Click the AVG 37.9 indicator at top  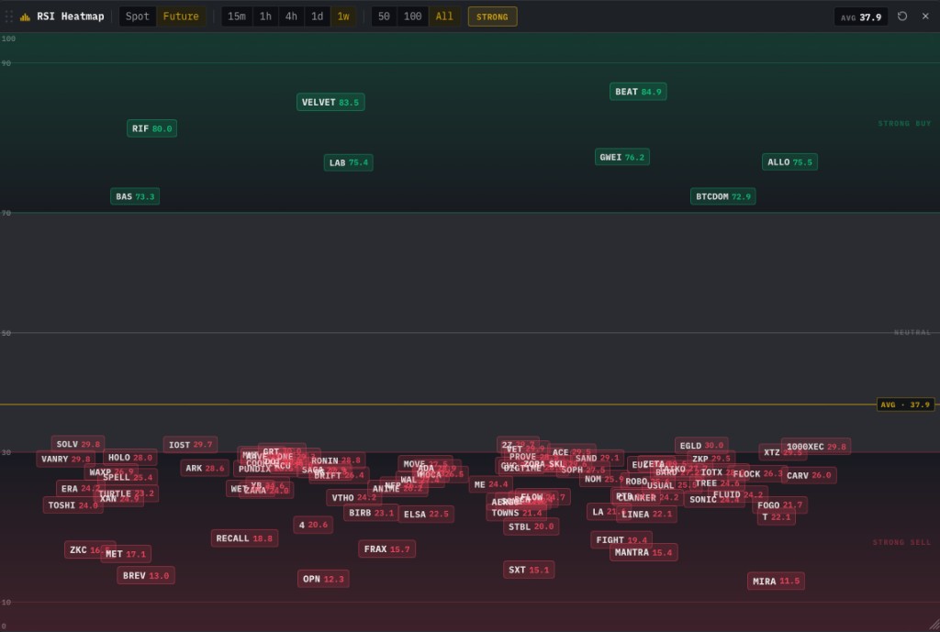pos(861,17)
